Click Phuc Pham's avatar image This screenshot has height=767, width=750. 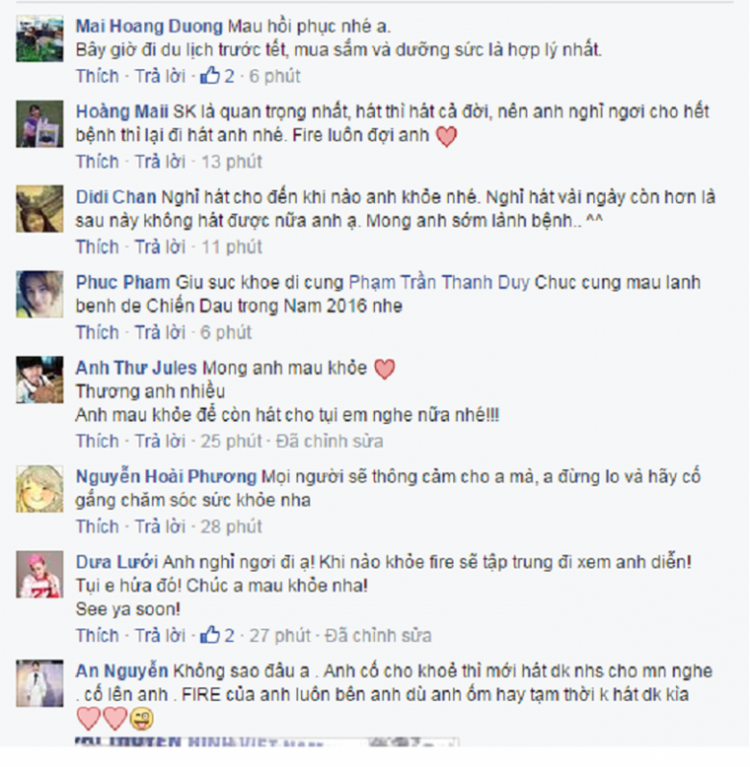click(x=39, y=294)
